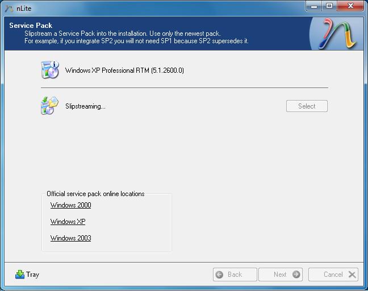Click the slipstreaming service pack icon
This screenshot has height=291, width=368.
(49, 106)
